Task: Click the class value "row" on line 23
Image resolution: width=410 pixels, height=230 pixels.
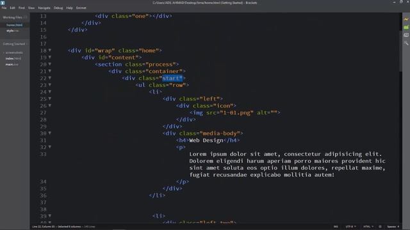Action: 177,85
